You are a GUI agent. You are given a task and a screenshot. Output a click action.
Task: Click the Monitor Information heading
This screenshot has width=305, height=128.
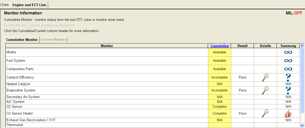(x=23, y=13)
